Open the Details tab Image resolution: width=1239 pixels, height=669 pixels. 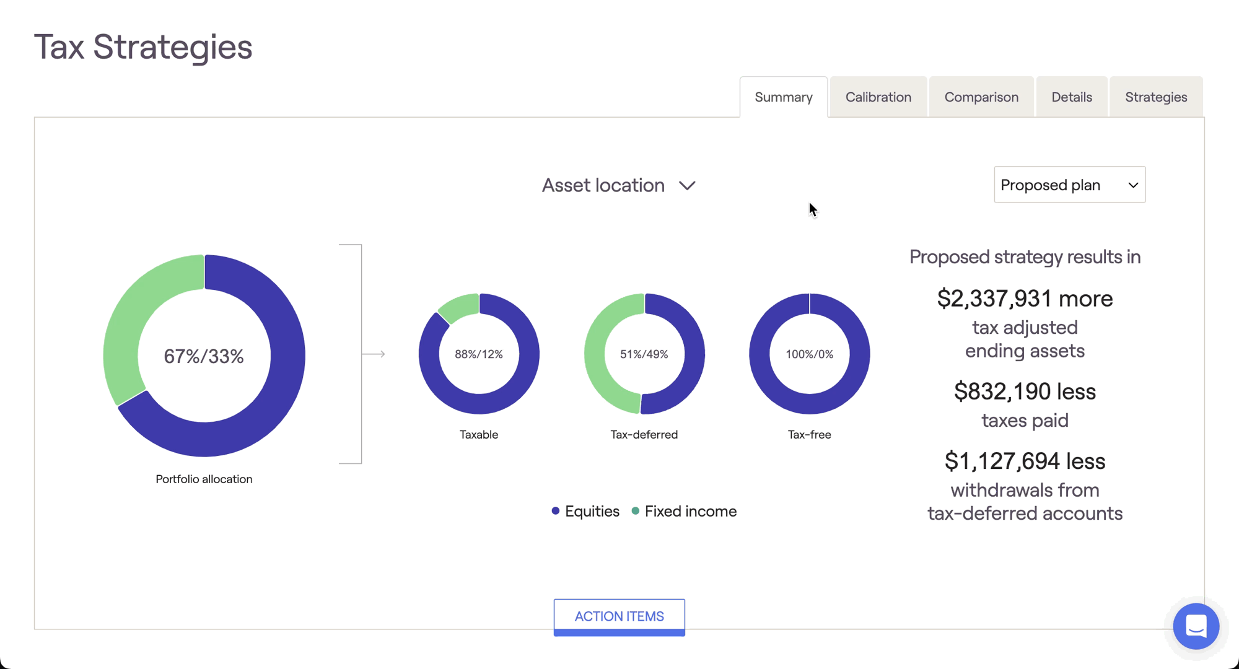point(1071,97)
